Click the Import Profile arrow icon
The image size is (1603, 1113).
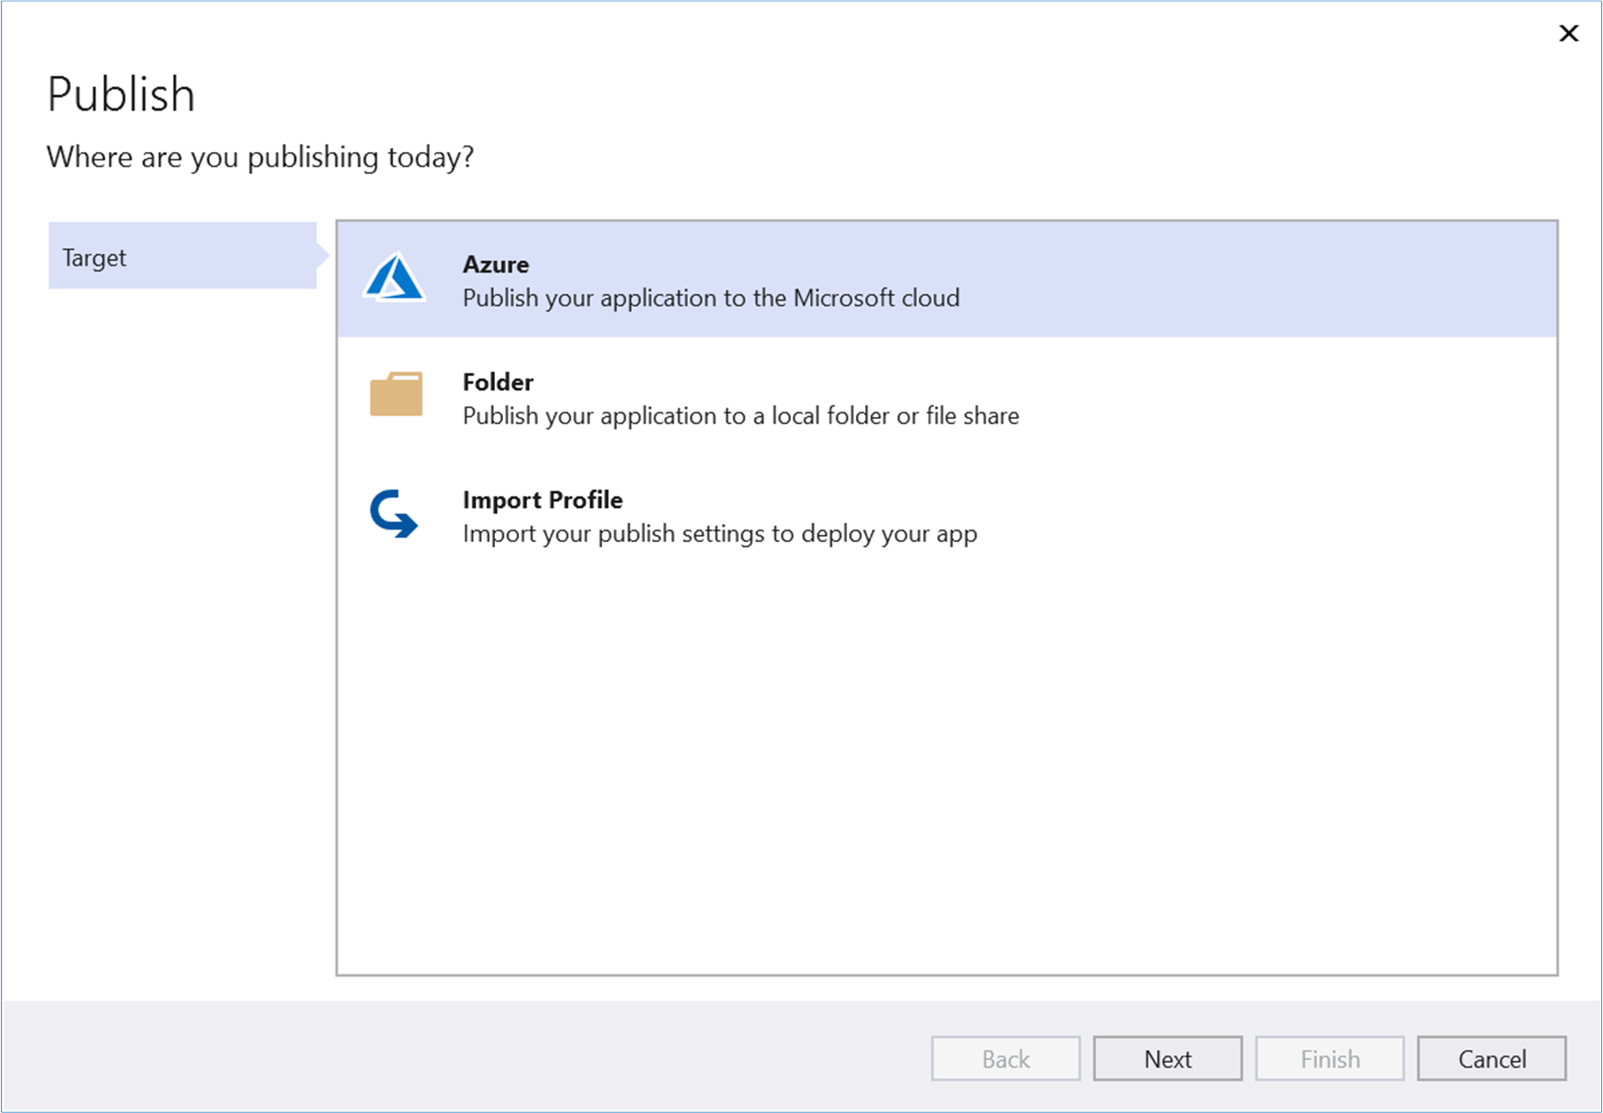click(x=394, y=513)
